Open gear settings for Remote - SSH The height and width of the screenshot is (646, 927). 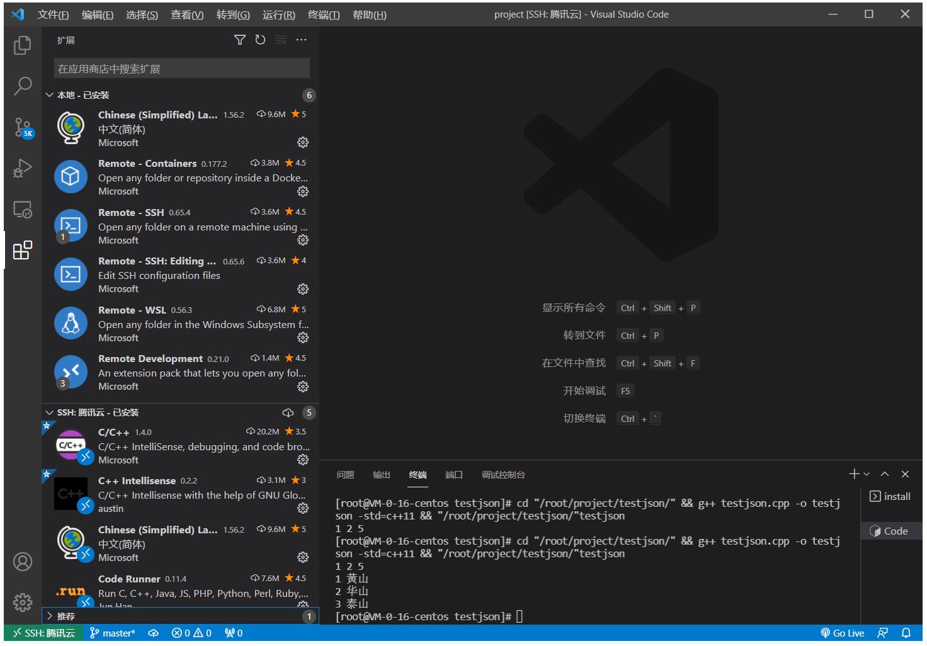click(x=303, y=240)
